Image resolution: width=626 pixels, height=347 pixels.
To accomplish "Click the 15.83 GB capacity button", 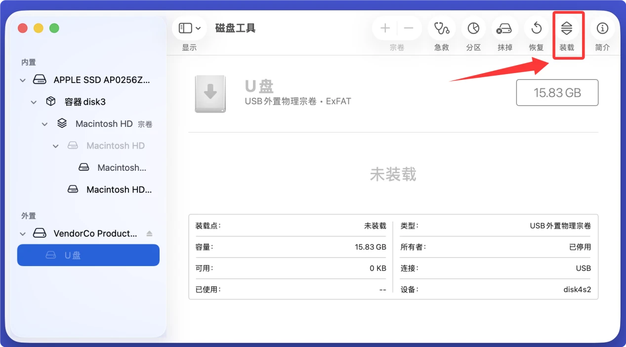I will click(x=557, y=92).
